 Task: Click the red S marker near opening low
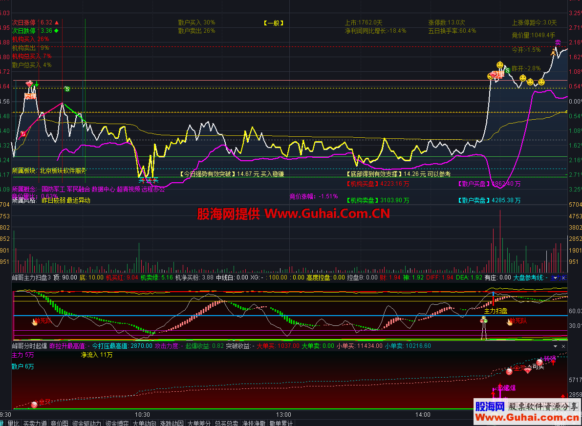[23, 134]
